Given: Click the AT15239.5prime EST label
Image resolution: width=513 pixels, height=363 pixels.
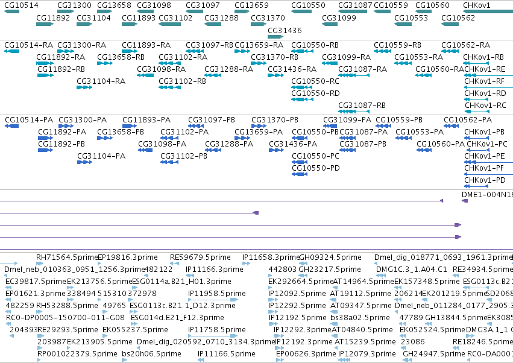Looking at the screenshot, I should 365,342.
